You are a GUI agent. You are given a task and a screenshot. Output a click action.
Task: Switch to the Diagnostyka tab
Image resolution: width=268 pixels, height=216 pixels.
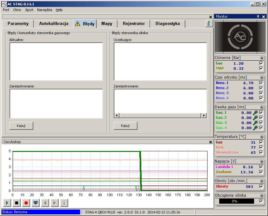[168, 24]
